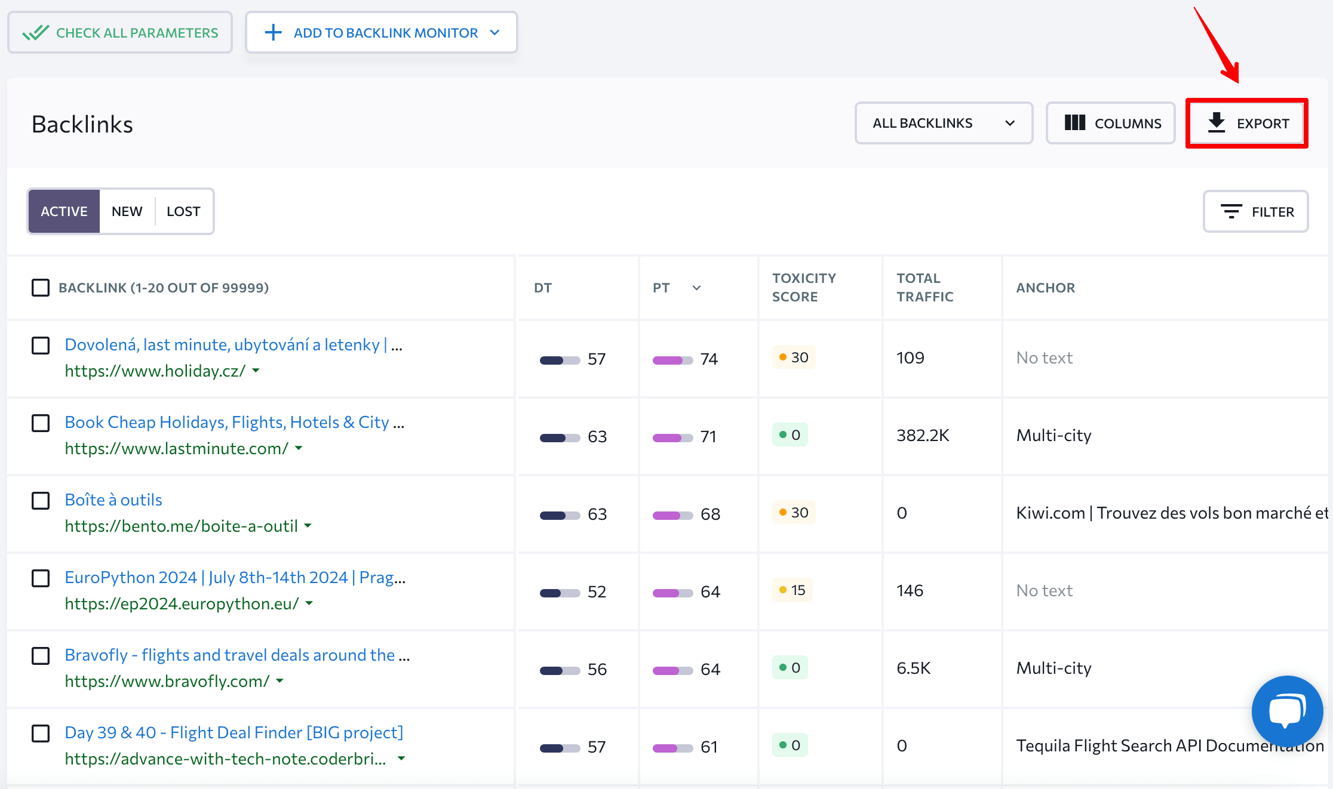The image size is (1333, 789).
Task: Click the https://ep2024.europython.eu/ URL
Action: pyautogui.click(x=182, y=603)
